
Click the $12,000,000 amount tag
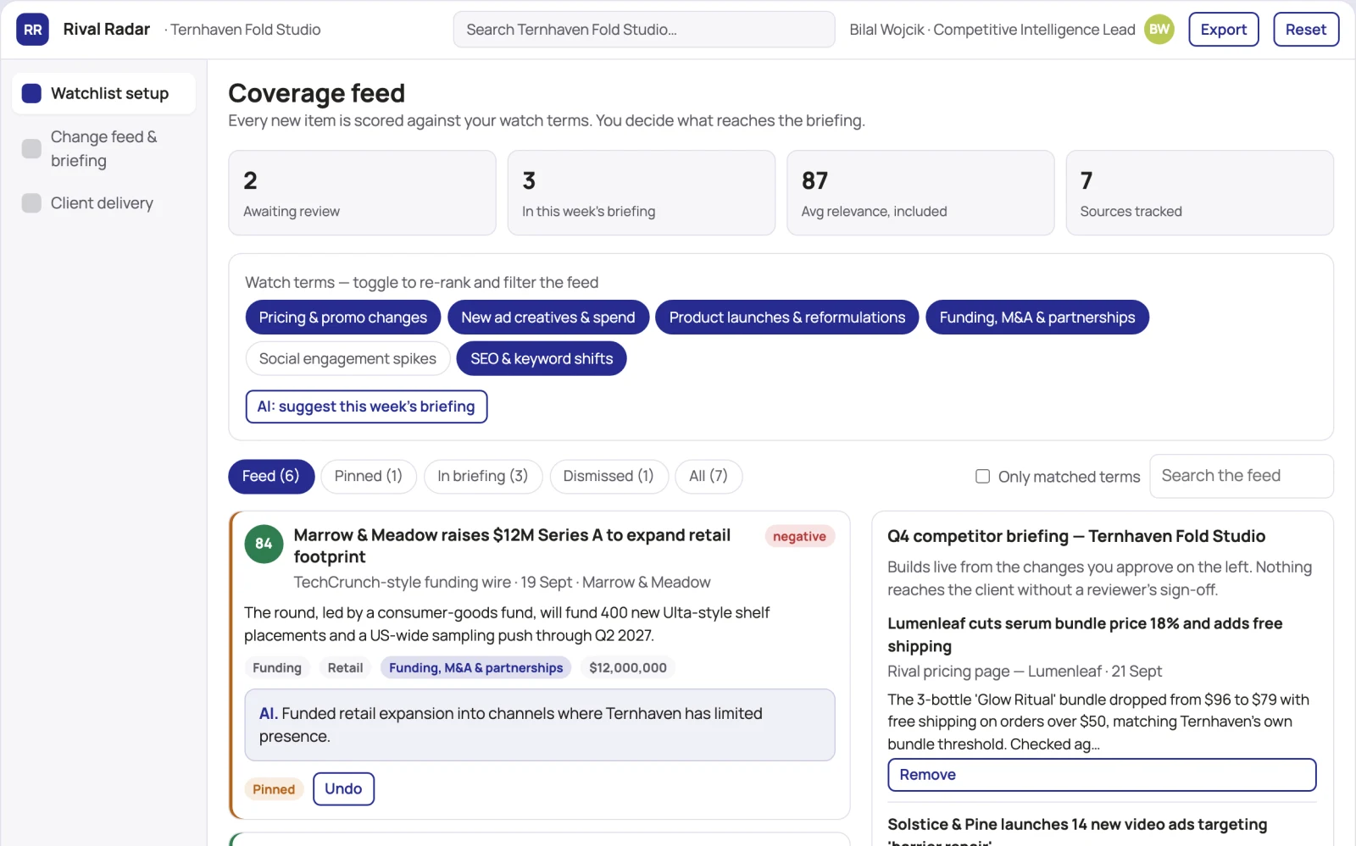pyautogui.click(x=628, y=668)
